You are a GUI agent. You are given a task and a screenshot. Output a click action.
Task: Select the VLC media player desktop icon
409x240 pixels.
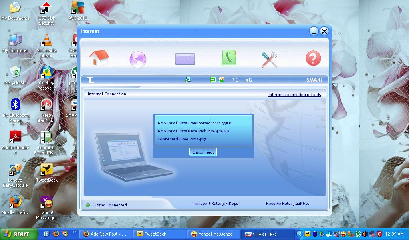pos(46,44)
